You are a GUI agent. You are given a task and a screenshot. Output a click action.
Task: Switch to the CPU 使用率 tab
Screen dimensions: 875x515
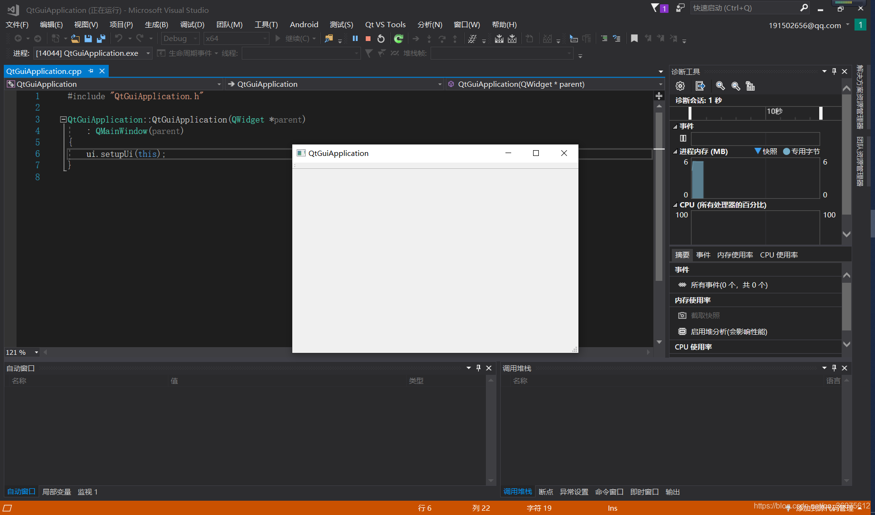pyautogui.click(x=779, y=254)
